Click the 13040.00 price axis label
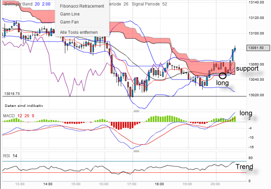Viewport: 271px width, 189px height. pyautogui.click(x=256, y=79)
